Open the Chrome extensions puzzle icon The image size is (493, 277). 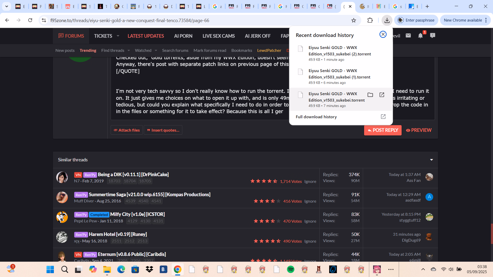(370, 20)
